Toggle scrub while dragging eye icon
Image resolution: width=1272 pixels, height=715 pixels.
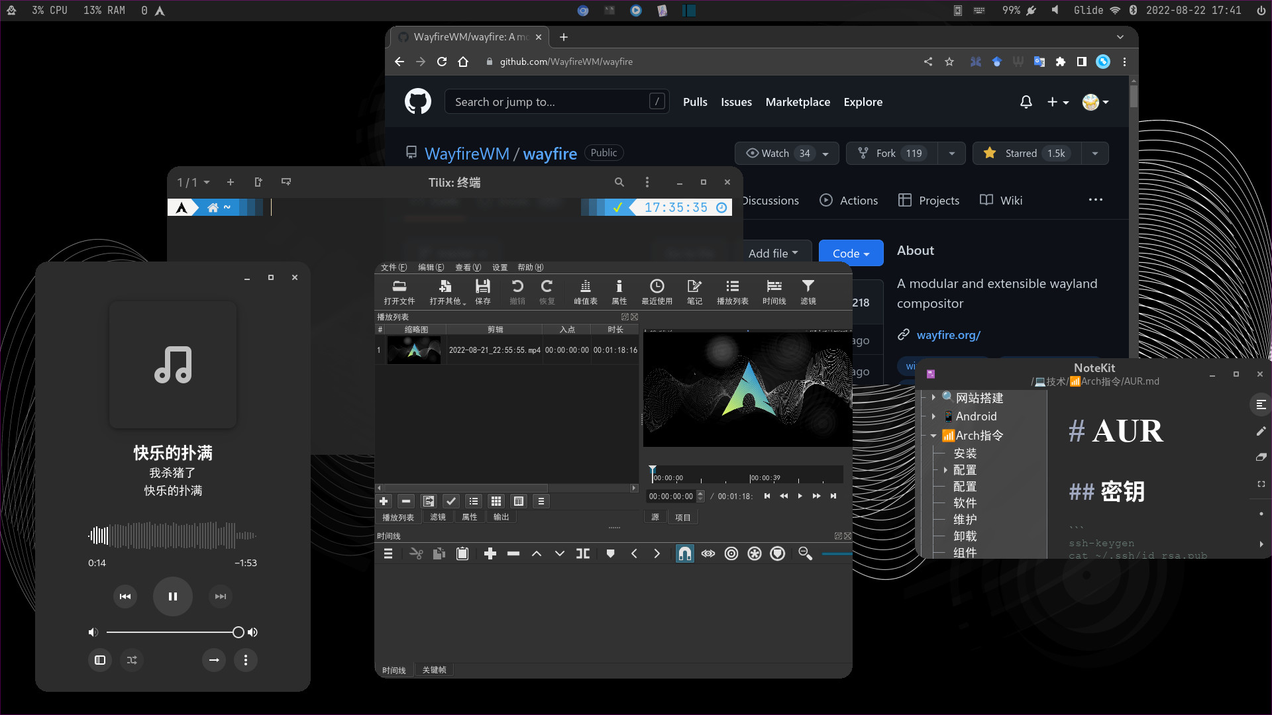pos(708,553)
